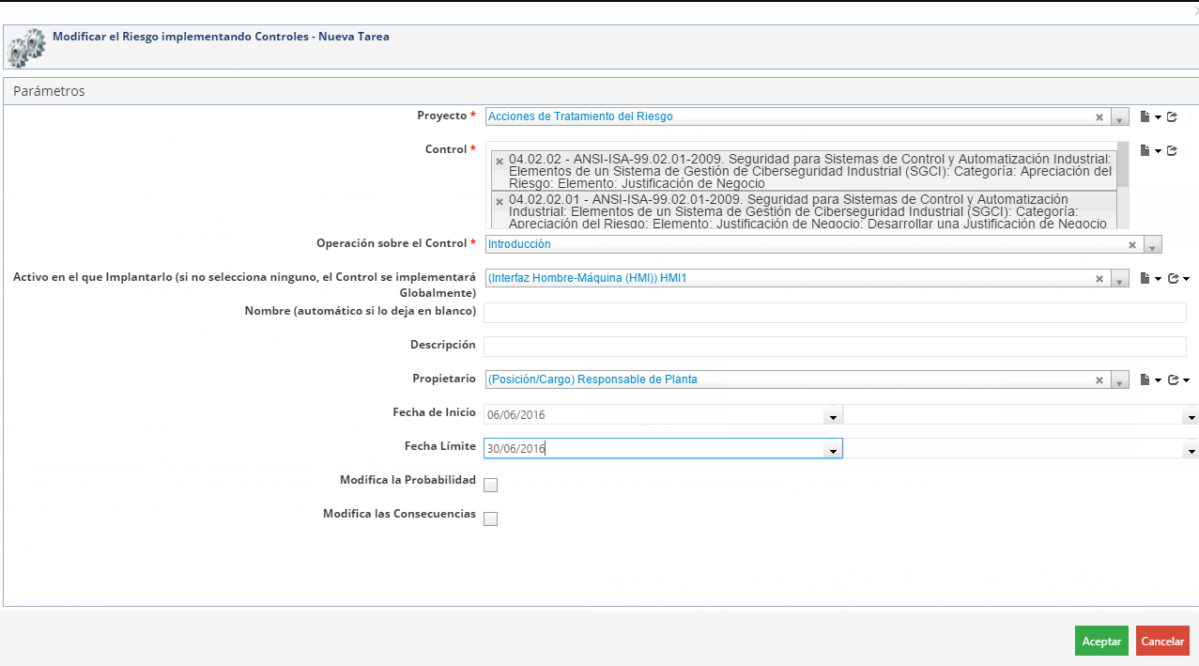Click the export arrow icon beside Activo

pyautogui.click(x=1174, y=278)
